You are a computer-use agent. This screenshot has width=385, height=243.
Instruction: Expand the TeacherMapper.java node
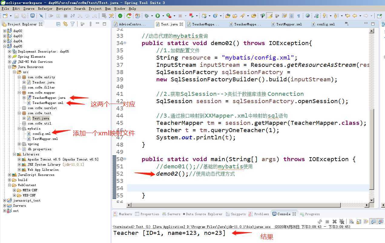[x=24, y=98]
